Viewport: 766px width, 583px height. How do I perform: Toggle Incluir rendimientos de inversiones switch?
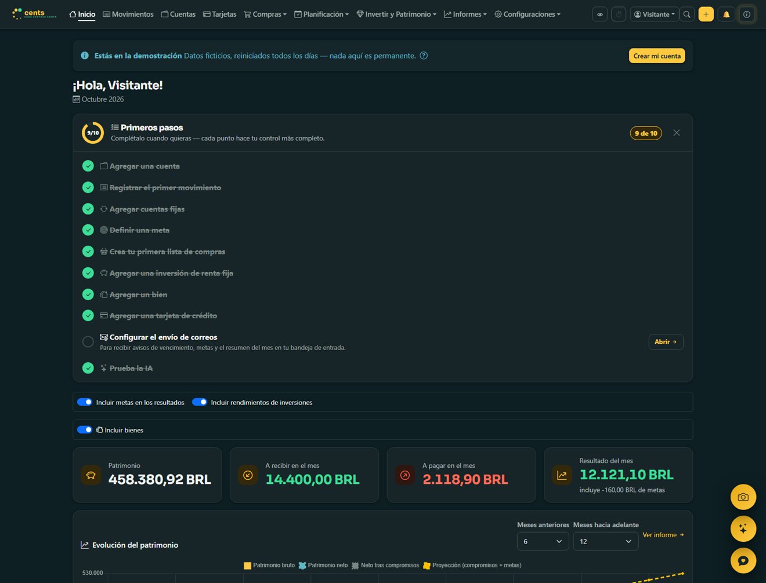tap(200, 402)
